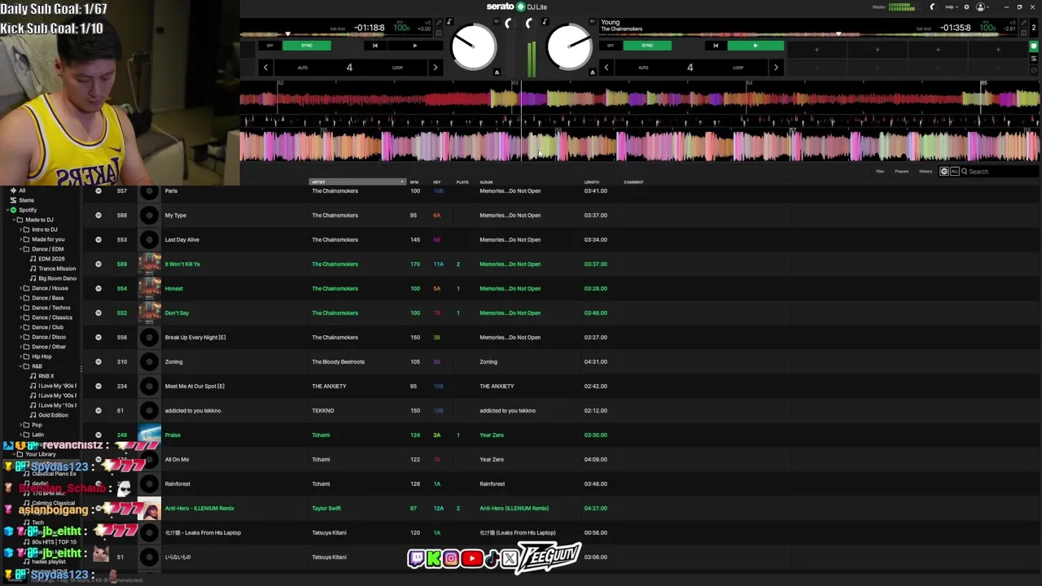Screen dimensions: 1042x586
Task: Increase left deck auto loop size
Action: click(x=435, y=68)
